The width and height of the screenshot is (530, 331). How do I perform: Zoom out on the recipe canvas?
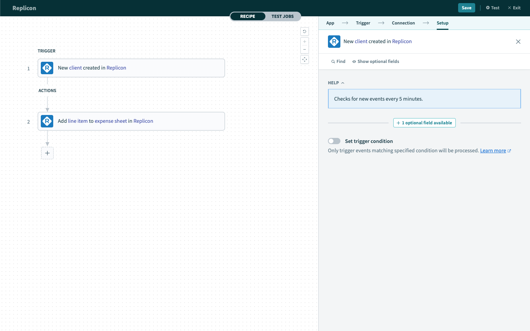click(305, 49)
